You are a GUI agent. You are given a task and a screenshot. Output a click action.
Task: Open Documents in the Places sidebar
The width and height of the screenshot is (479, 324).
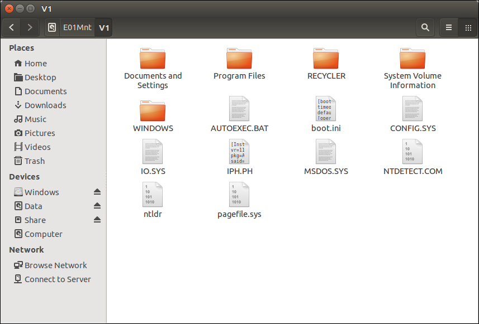pyautogui.click(x=54, y=91)
